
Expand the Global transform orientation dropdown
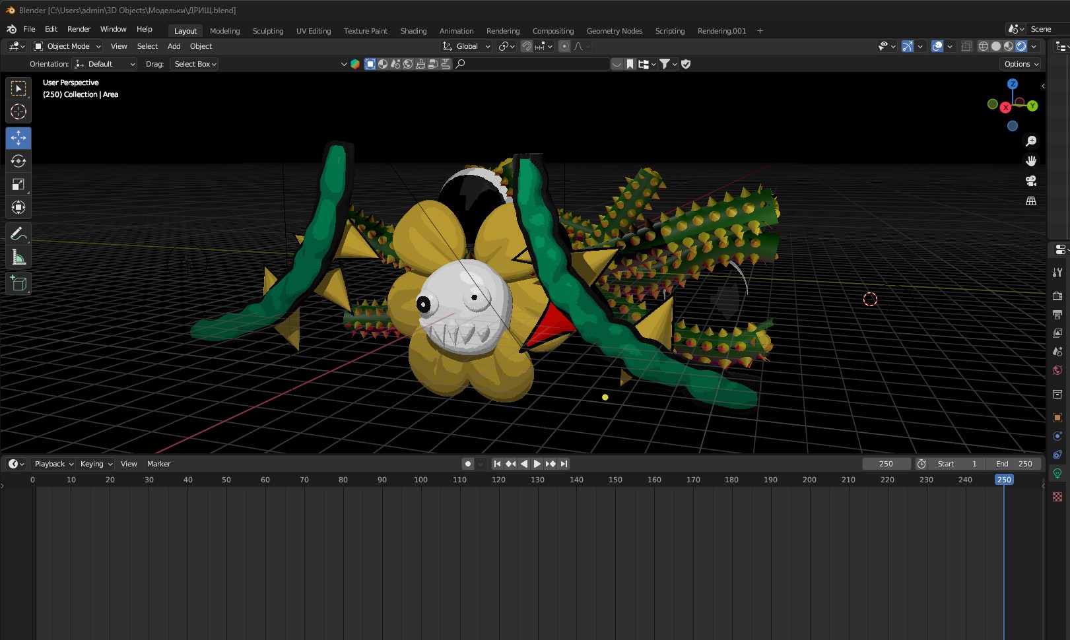(x=467, y=46)
